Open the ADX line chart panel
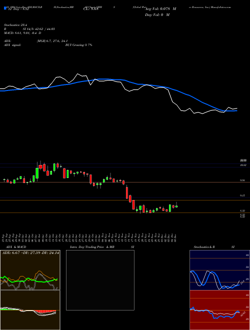 coord(30,270)
